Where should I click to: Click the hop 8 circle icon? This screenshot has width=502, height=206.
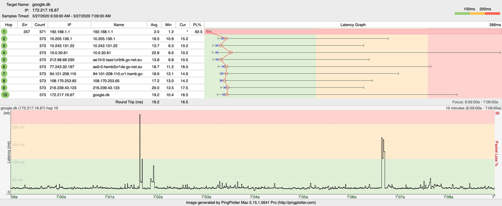point(5,80)
